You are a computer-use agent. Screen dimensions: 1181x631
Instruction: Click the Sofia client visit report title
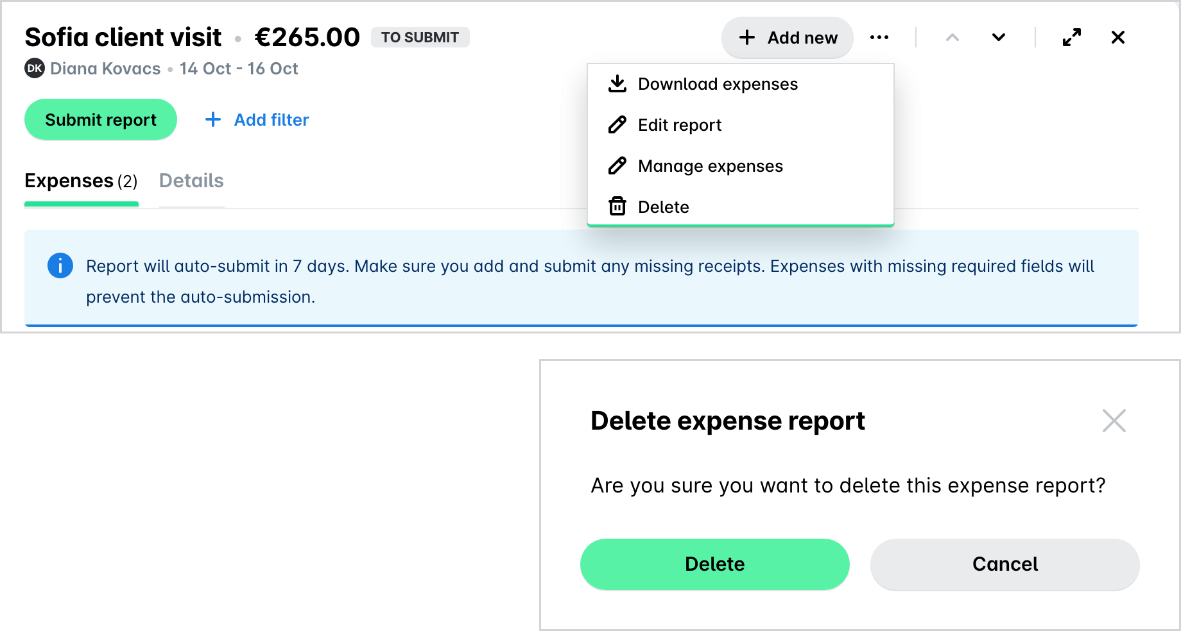(123, 37)
